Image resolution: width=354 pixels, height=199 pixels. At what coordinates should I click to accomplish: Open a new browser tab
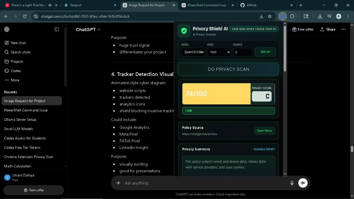pyautogui.click(x=301, y=5)
